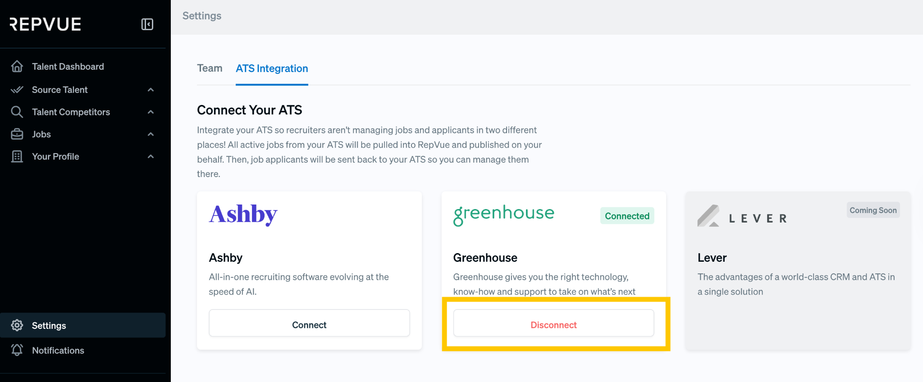Click the Ashby logo
The height and width of the screenshot is (382, 923).
coord(243,214)
